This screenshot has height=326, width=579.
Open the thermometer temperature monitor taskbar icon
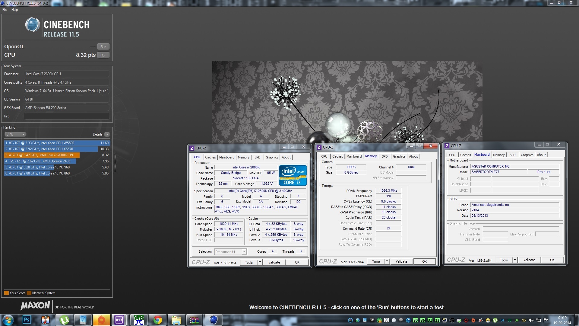45,320
